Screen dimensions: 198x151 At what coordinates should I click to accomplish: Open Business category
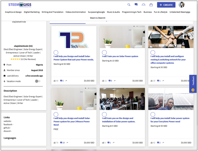[148, 12]
